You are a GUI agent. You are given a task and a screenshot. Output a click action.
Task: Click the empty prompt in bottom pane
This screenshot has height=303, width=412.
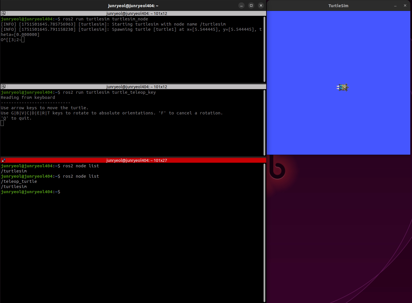(30, 192)
